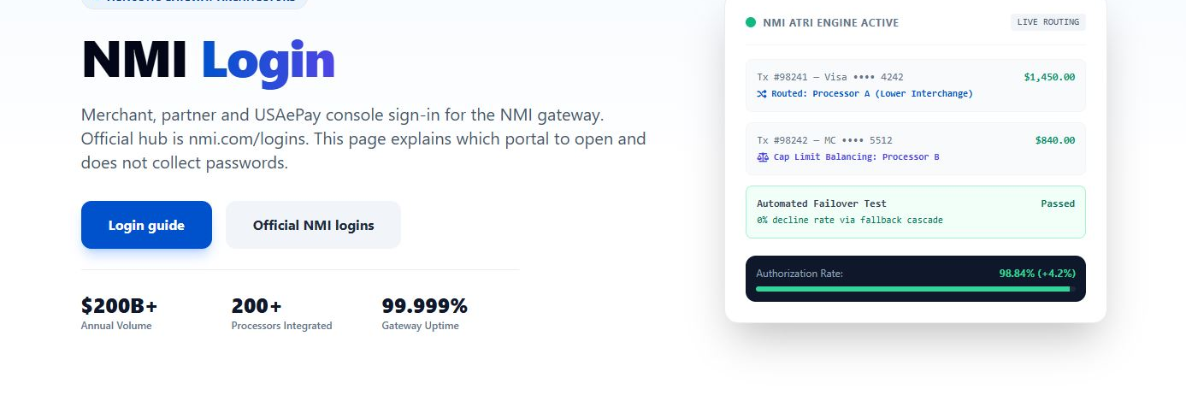Click the Login guide button

[146, 225]
